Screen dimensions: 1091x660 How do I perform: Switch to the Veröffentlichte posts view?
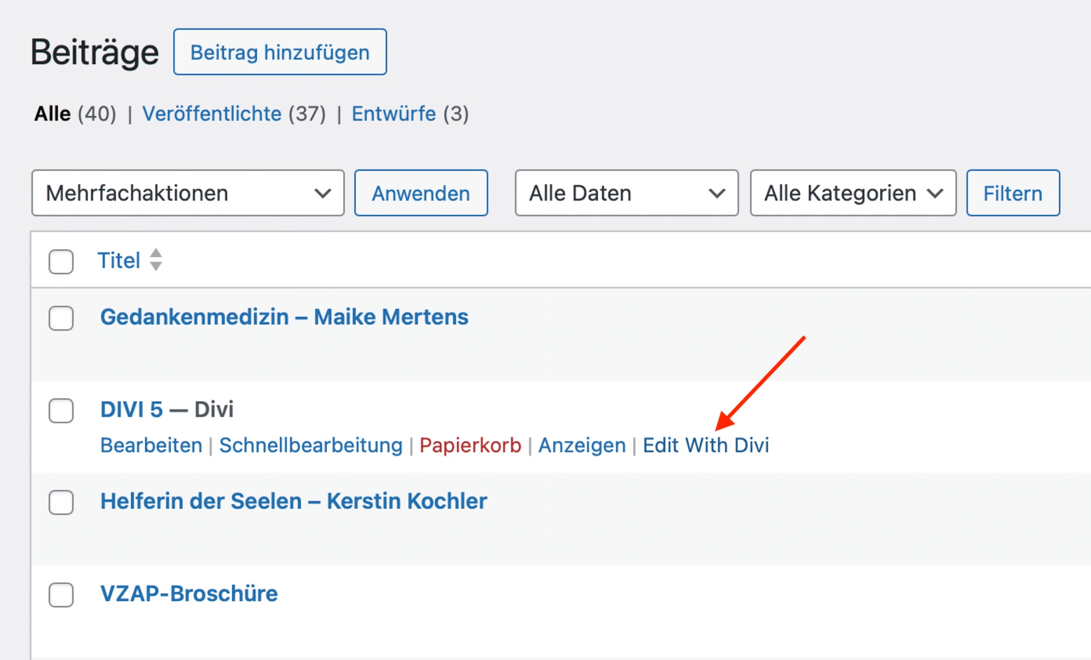(x=212, y=114)
